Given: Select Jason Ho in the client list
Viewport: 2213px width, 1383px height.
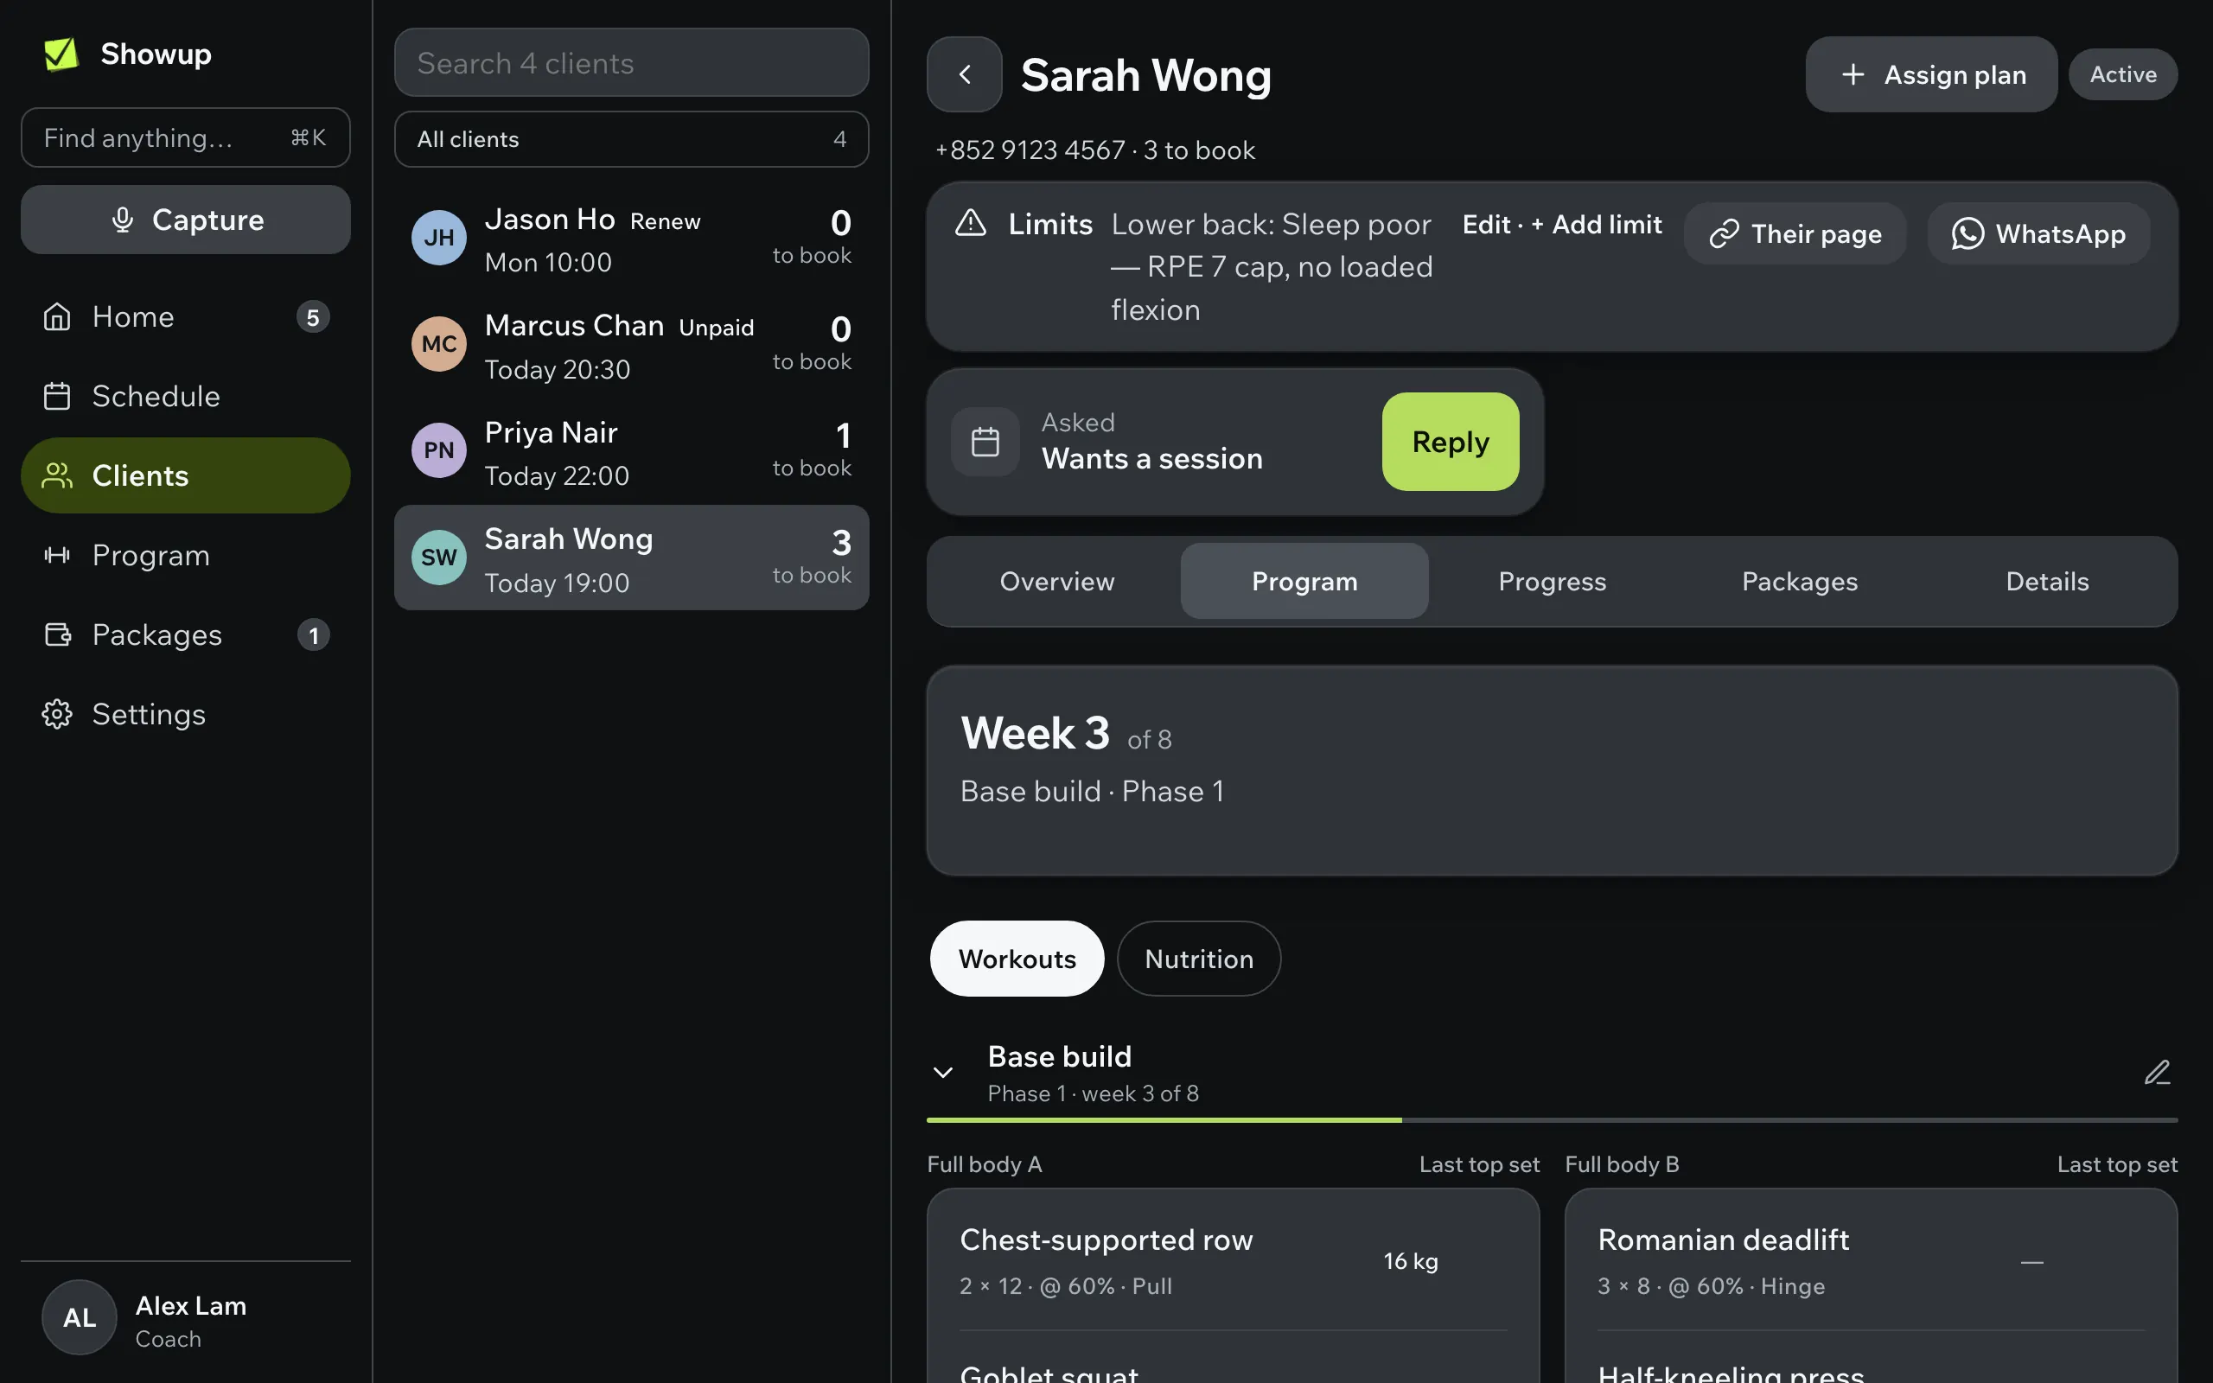Looking at the screenshot, I should [631, 239].
